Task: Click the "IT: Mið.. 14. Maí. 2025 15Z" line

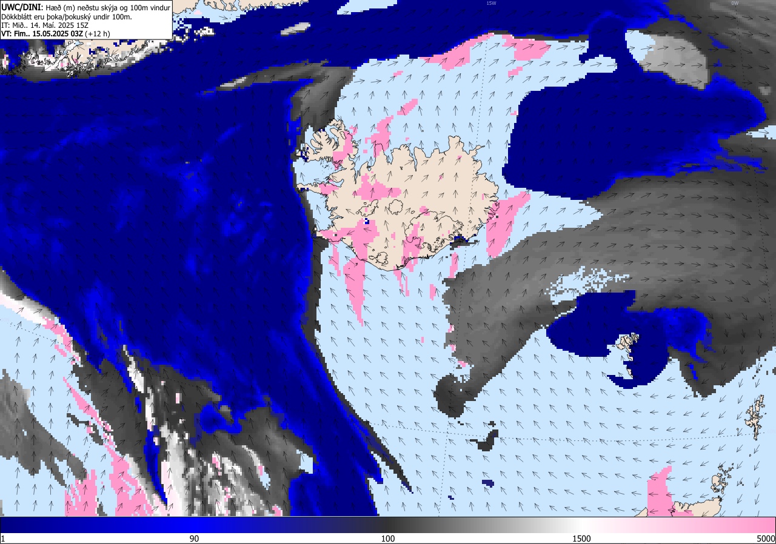Action: [x=45, y=25]
